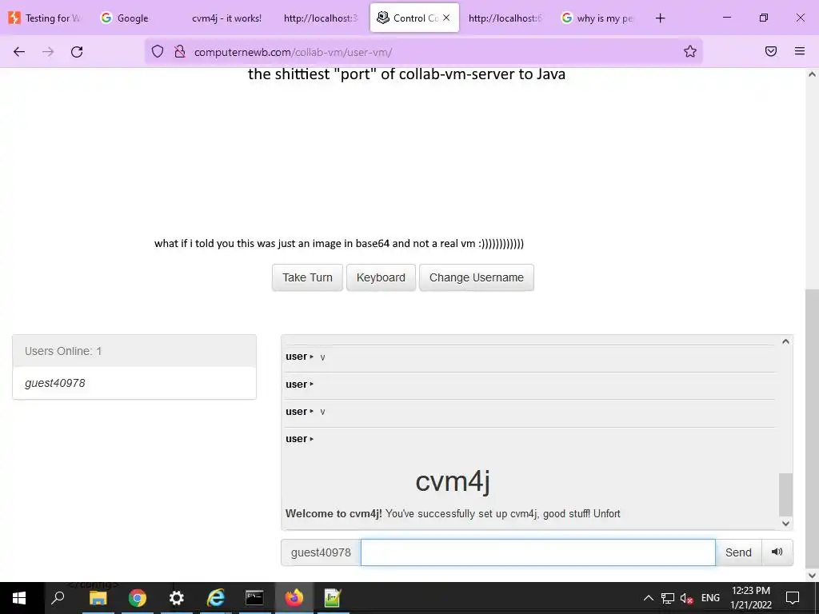The image size is (819, 614).
Task: Click the ENG language indicator
Action: [710, 598]
